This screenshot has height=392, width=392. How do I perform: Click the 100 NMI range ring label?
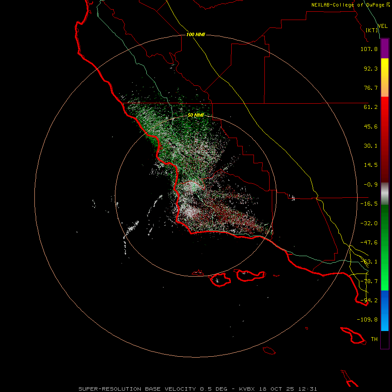point(196,34)
